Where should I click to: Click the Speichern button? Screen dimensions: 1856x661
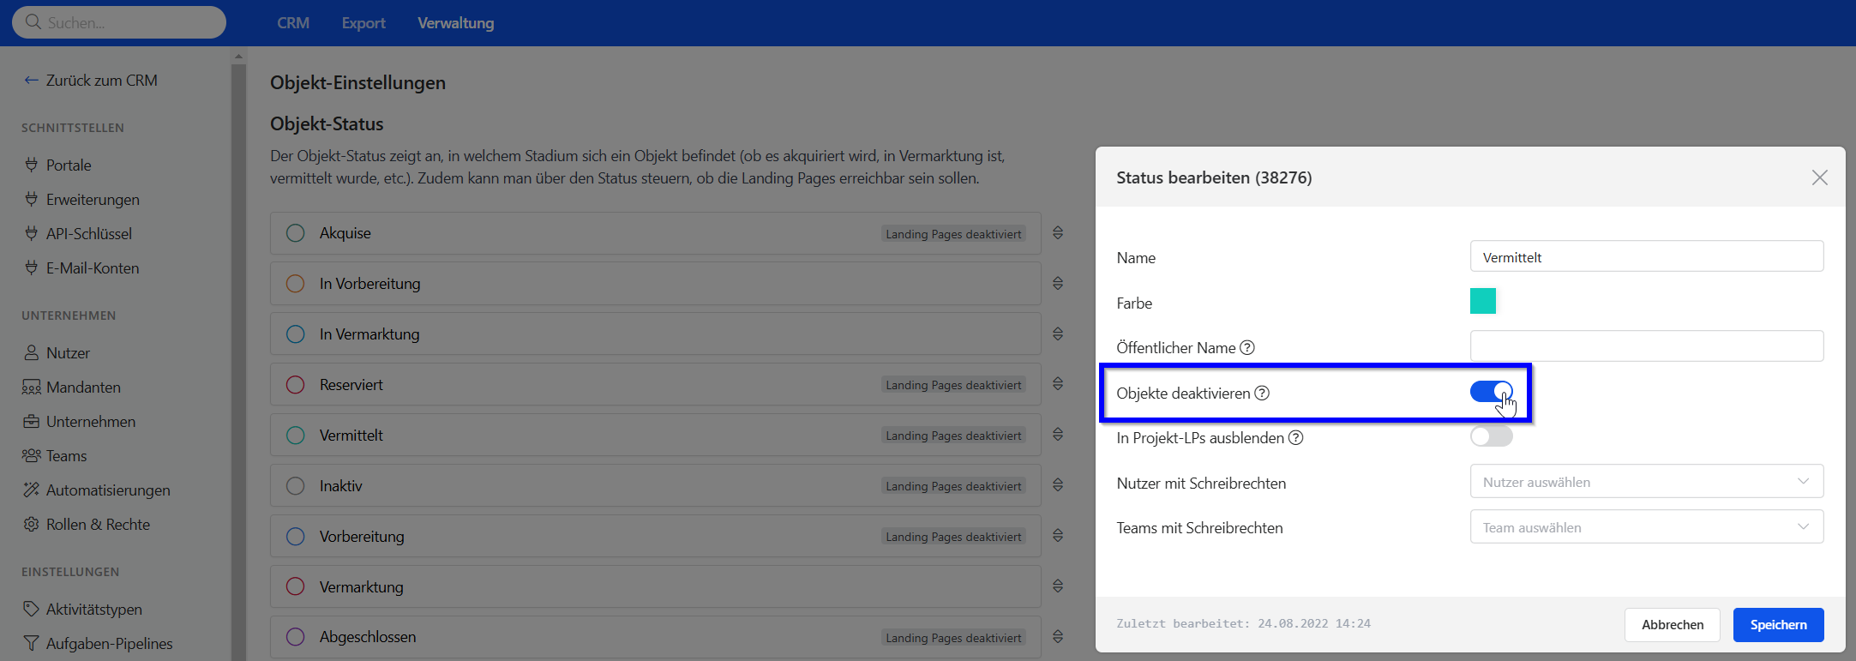[x=1778, y=625]
